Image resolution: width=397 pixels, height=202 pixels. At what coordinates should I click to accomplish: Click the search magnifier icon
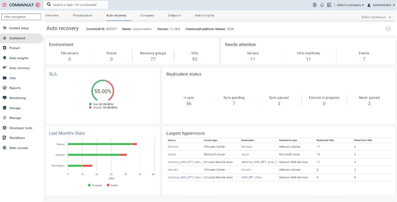pyautogui.click(x=49, y=4)
